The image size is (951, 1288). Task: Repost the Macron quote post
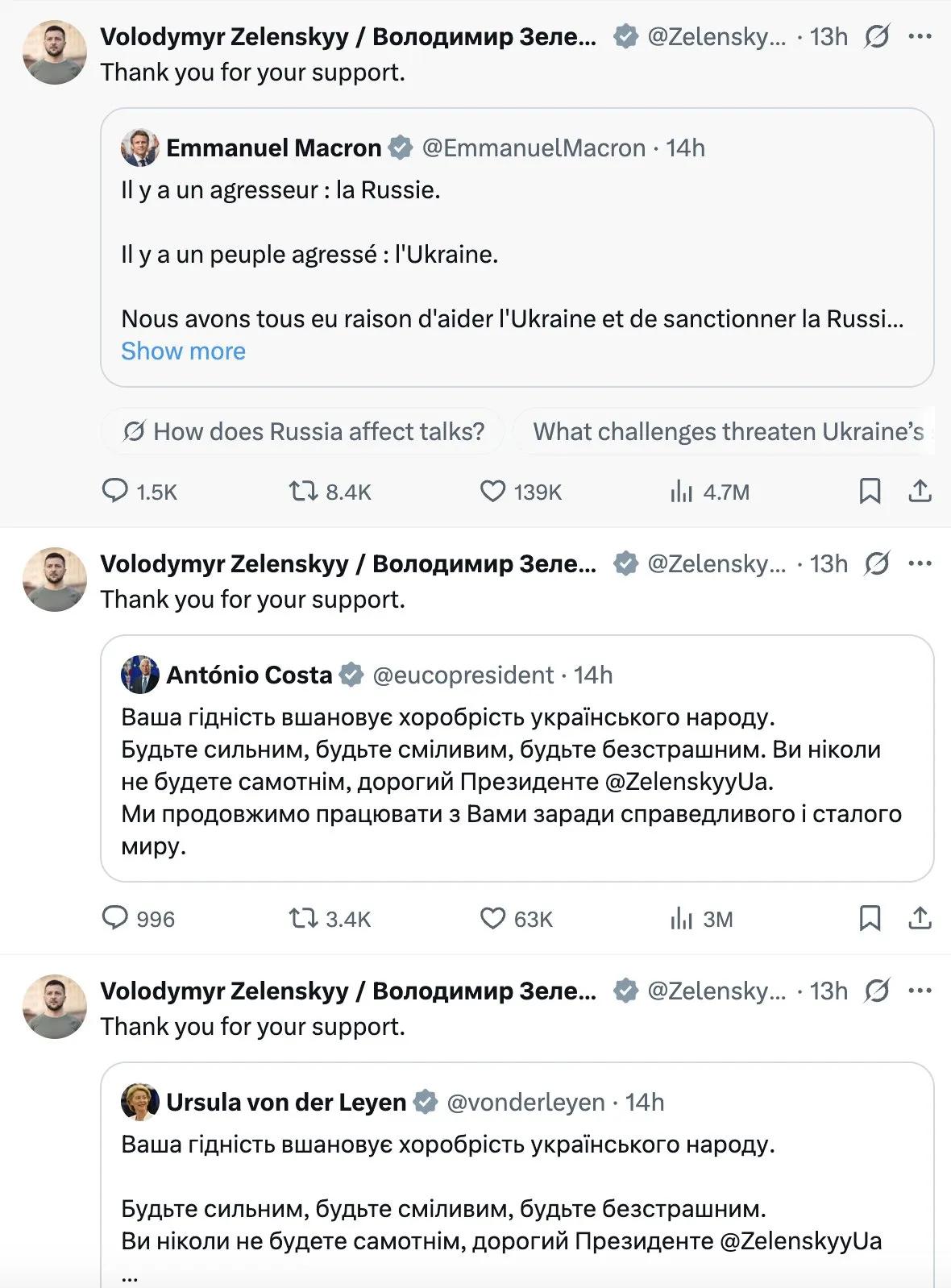[330, 492]
